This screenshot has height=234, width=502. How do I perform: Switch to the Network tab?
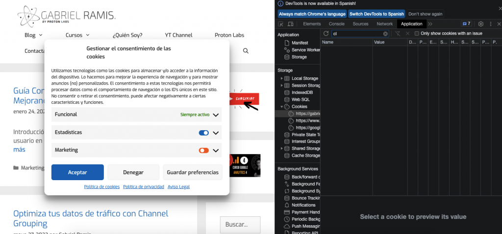[384, 24]
